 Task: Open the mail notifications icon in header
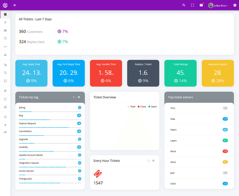(201, 5)
